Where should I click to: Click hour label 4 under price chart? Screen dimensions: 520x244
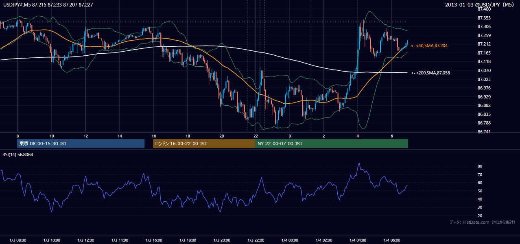tap(358, 136)
